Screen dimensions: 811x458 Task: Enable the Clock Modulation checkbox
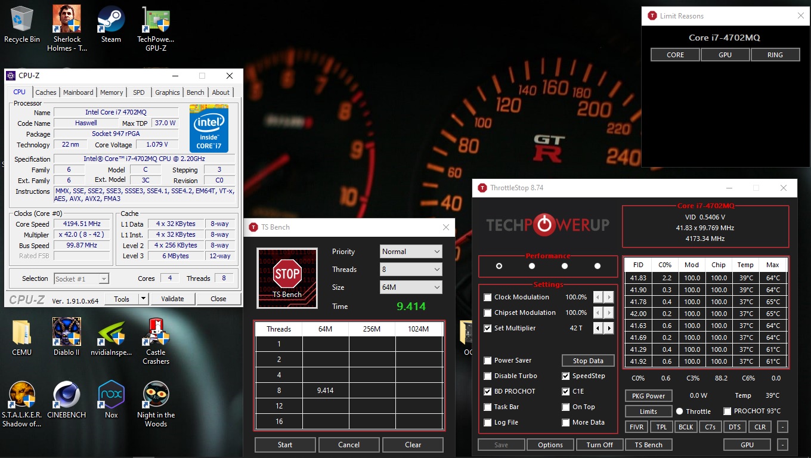click(488, 297)
